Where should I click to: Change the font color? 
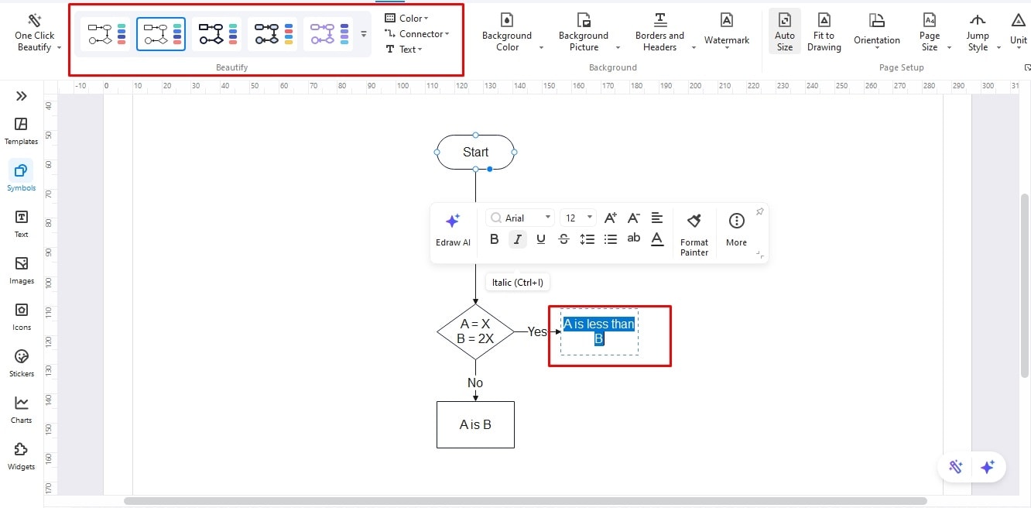657,239
